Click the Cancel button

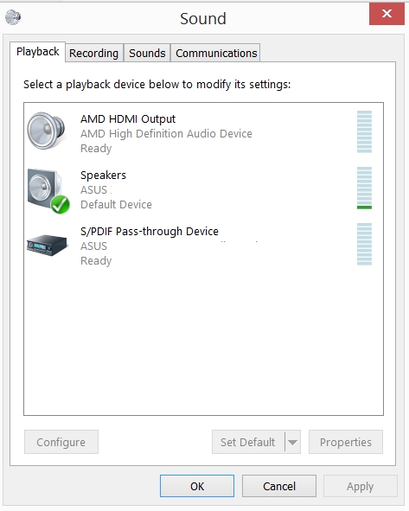[279, 486]
